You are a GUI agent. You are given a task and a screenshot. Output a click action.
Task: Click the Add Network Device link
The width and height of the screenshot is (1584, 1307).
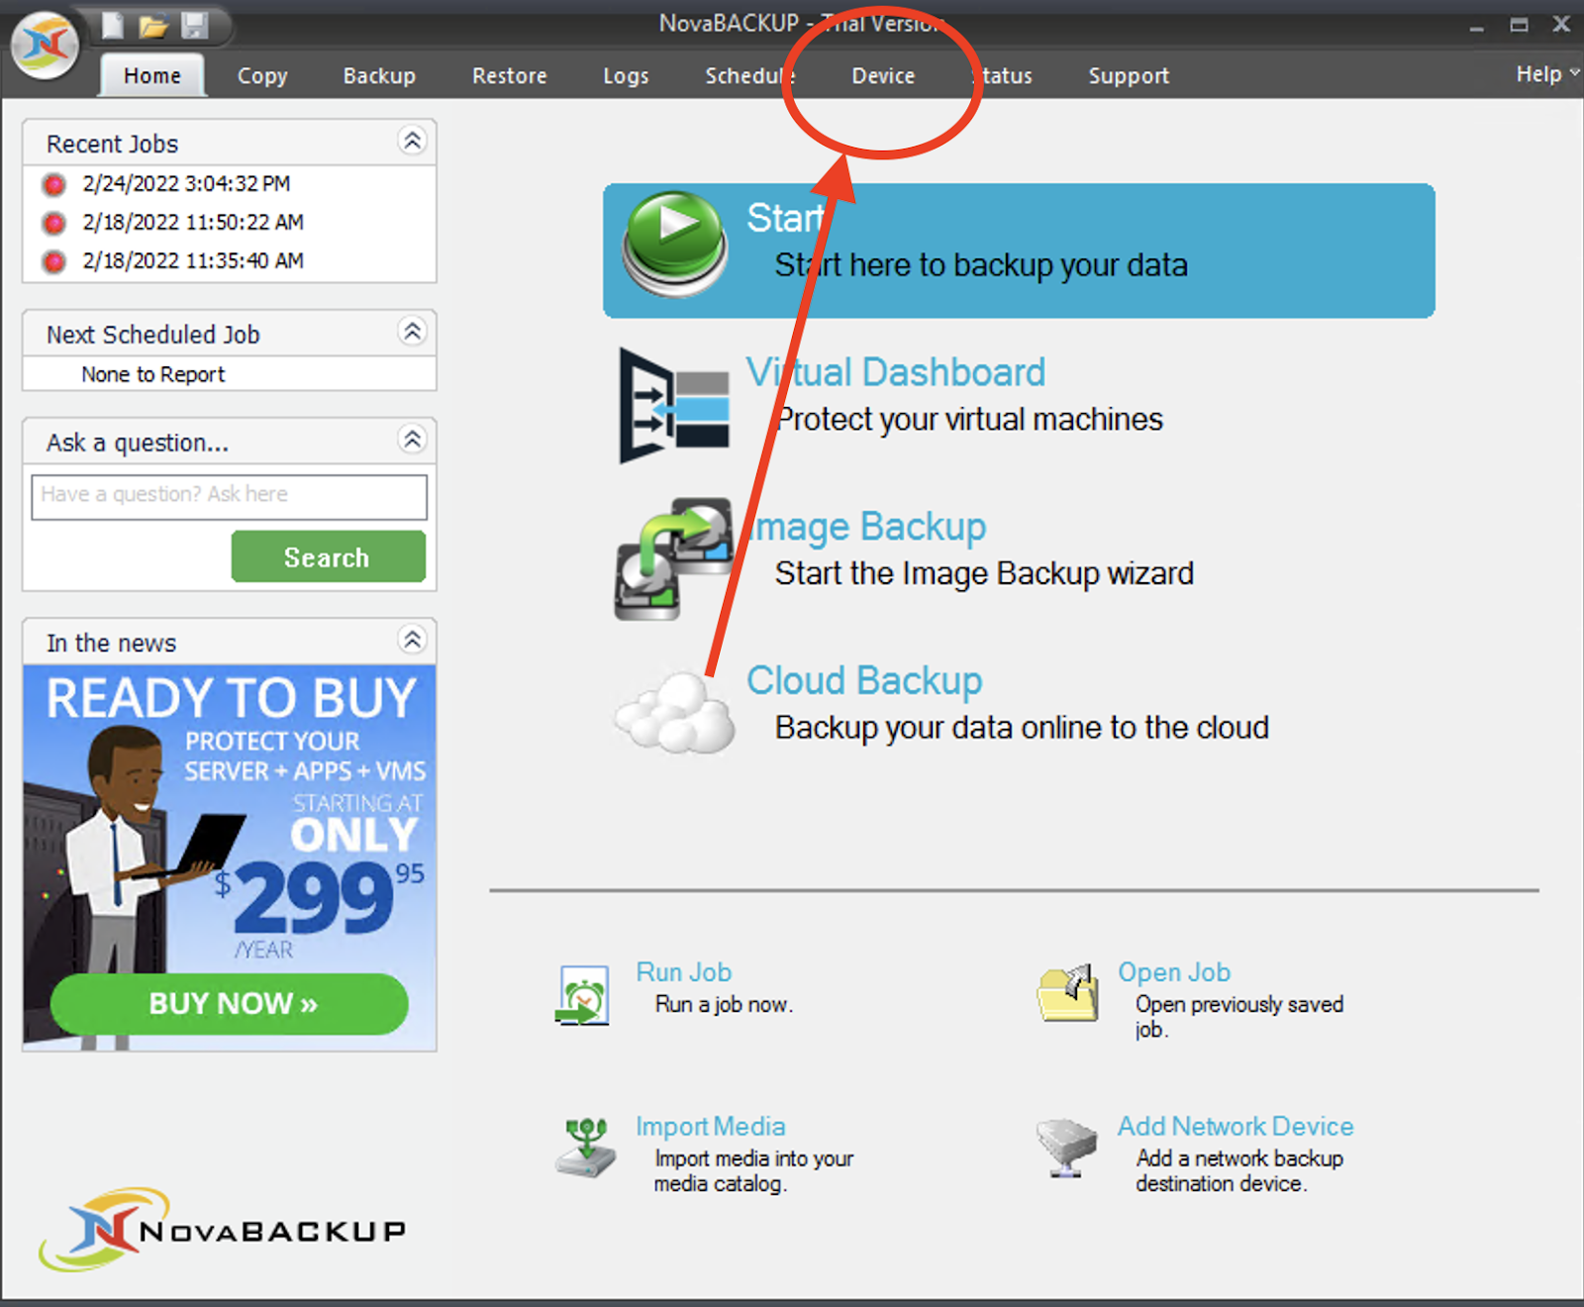[1236, 1127]
